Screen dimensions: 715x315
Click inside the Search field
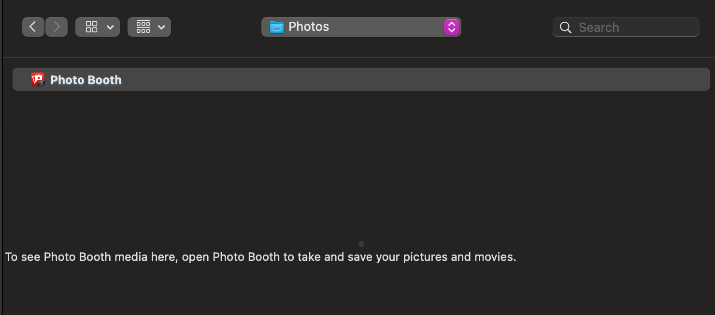(x=633, y=28)
